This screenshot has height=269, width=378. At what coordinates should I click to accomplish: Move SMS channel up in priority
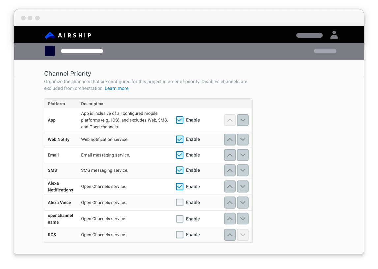pyautogui.click(x=230, y=170)
